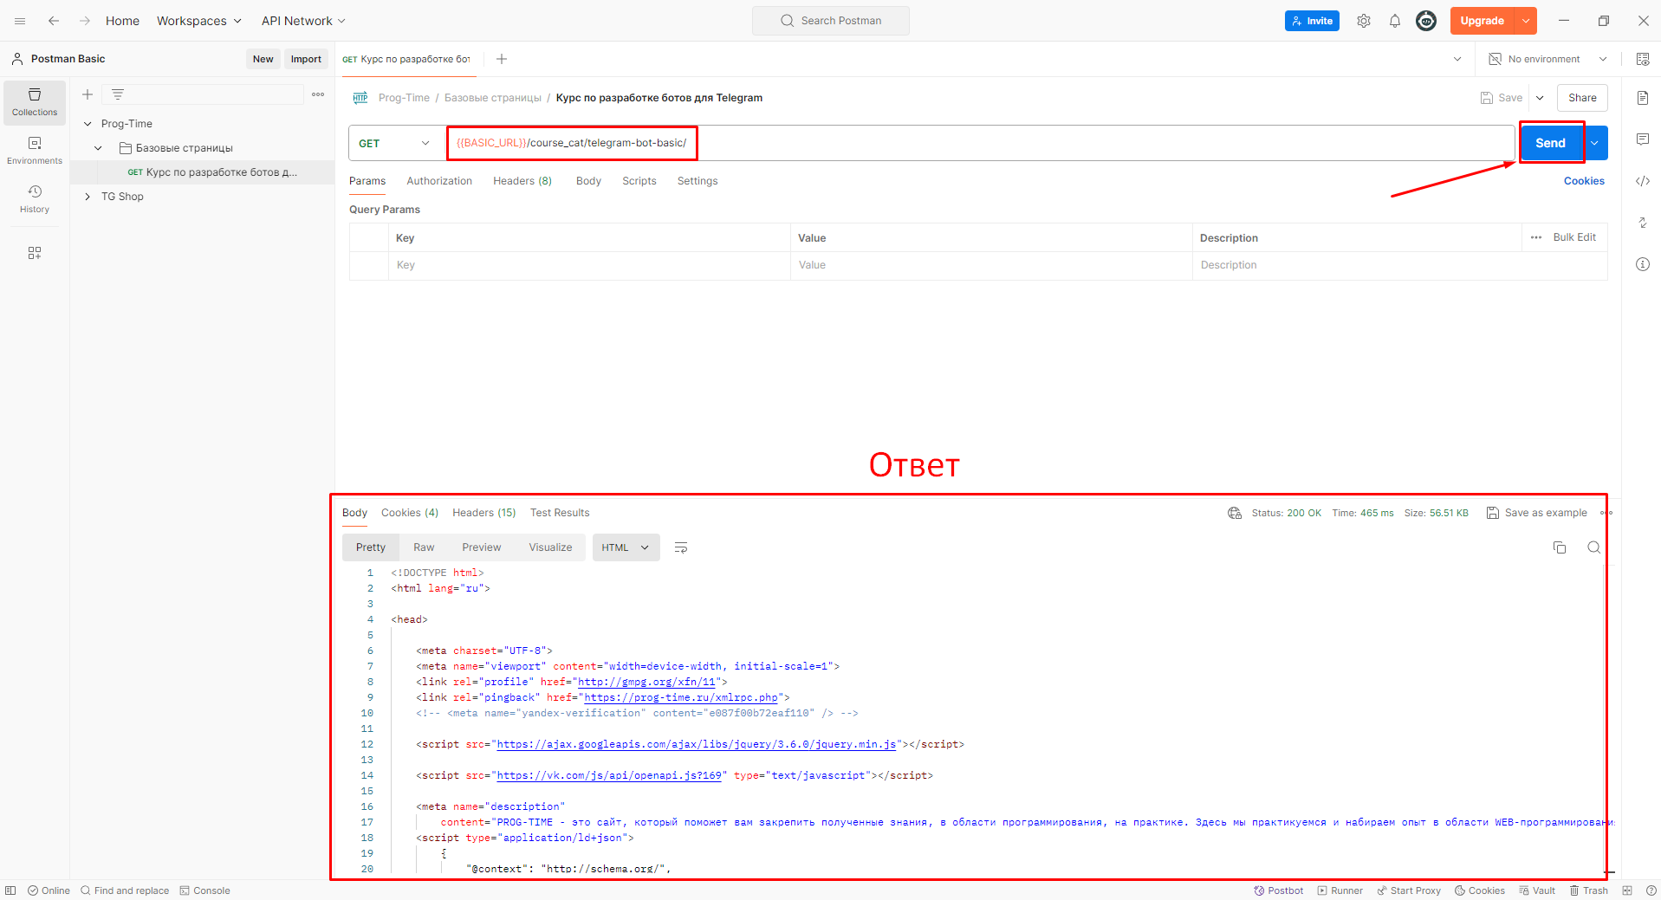1661x900 pixels.
Task: Open the settings gear icon
Action: 1364,21
